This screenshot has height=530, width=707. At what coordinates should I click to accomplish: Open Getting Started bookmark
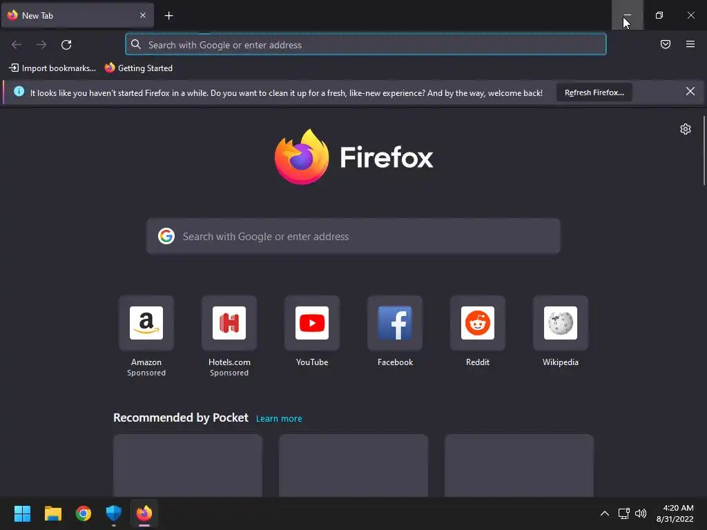(x=138, y=68)
